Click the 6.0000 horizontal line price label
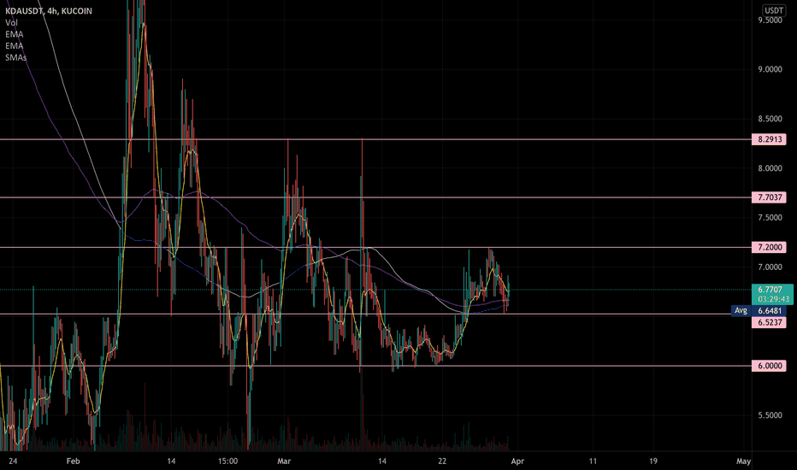The height and width of the screenshot is (470, 797). coord(769,366)
